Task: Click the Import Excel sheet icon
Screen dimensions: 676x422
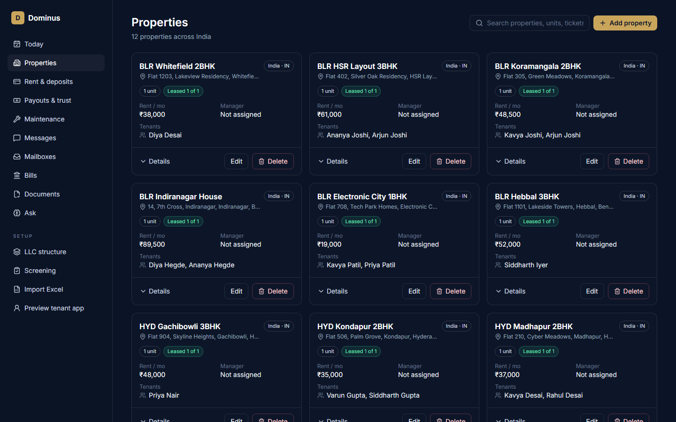Action: point(17,289)
